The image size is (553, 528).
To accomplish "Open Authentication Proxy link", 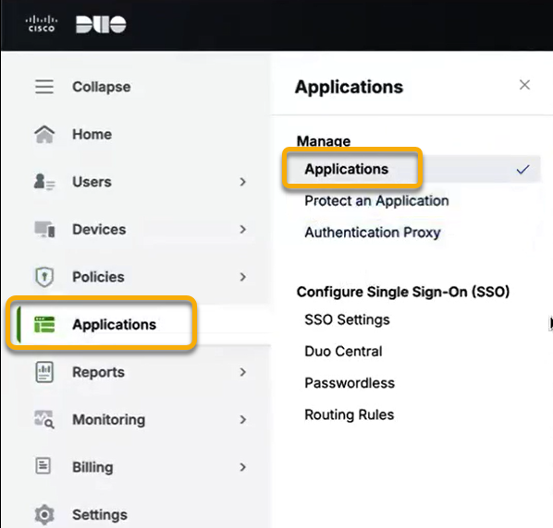I will [373, 233].
